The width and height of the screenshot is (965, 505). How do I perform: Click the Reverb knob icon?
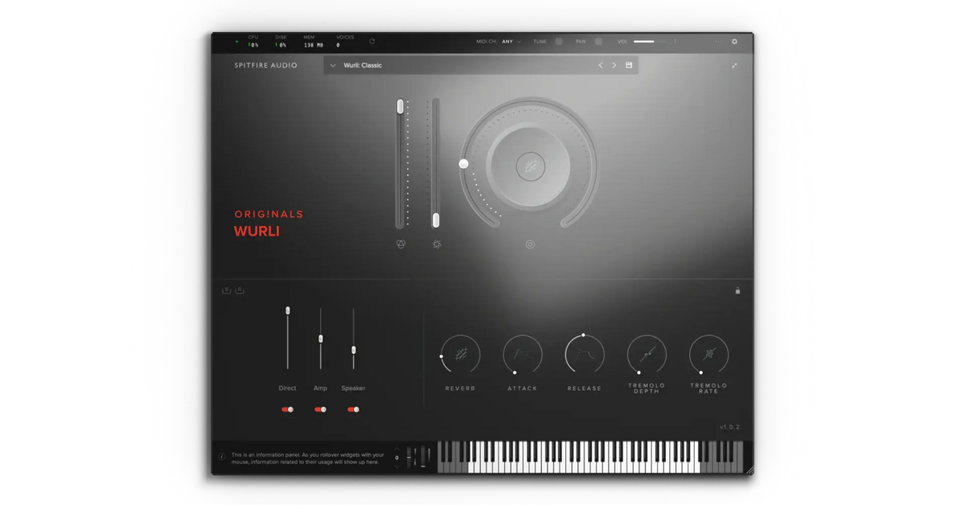pyautogui.click(x=459, y=354)
